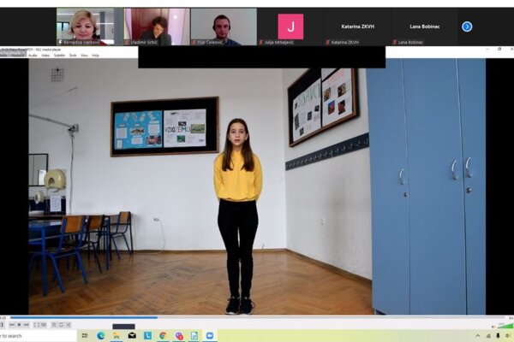Click the Windows Task View icon
The image size is (514, 342).
[x=85, y=336]
